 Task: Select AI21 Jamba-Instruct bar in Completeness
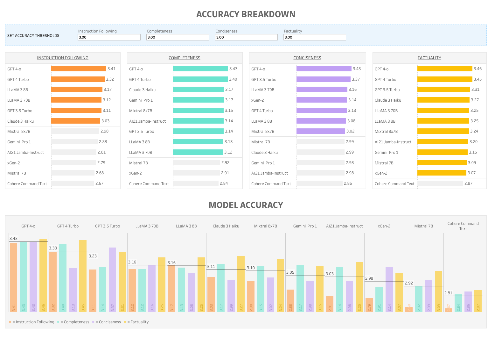click(198, 121)
